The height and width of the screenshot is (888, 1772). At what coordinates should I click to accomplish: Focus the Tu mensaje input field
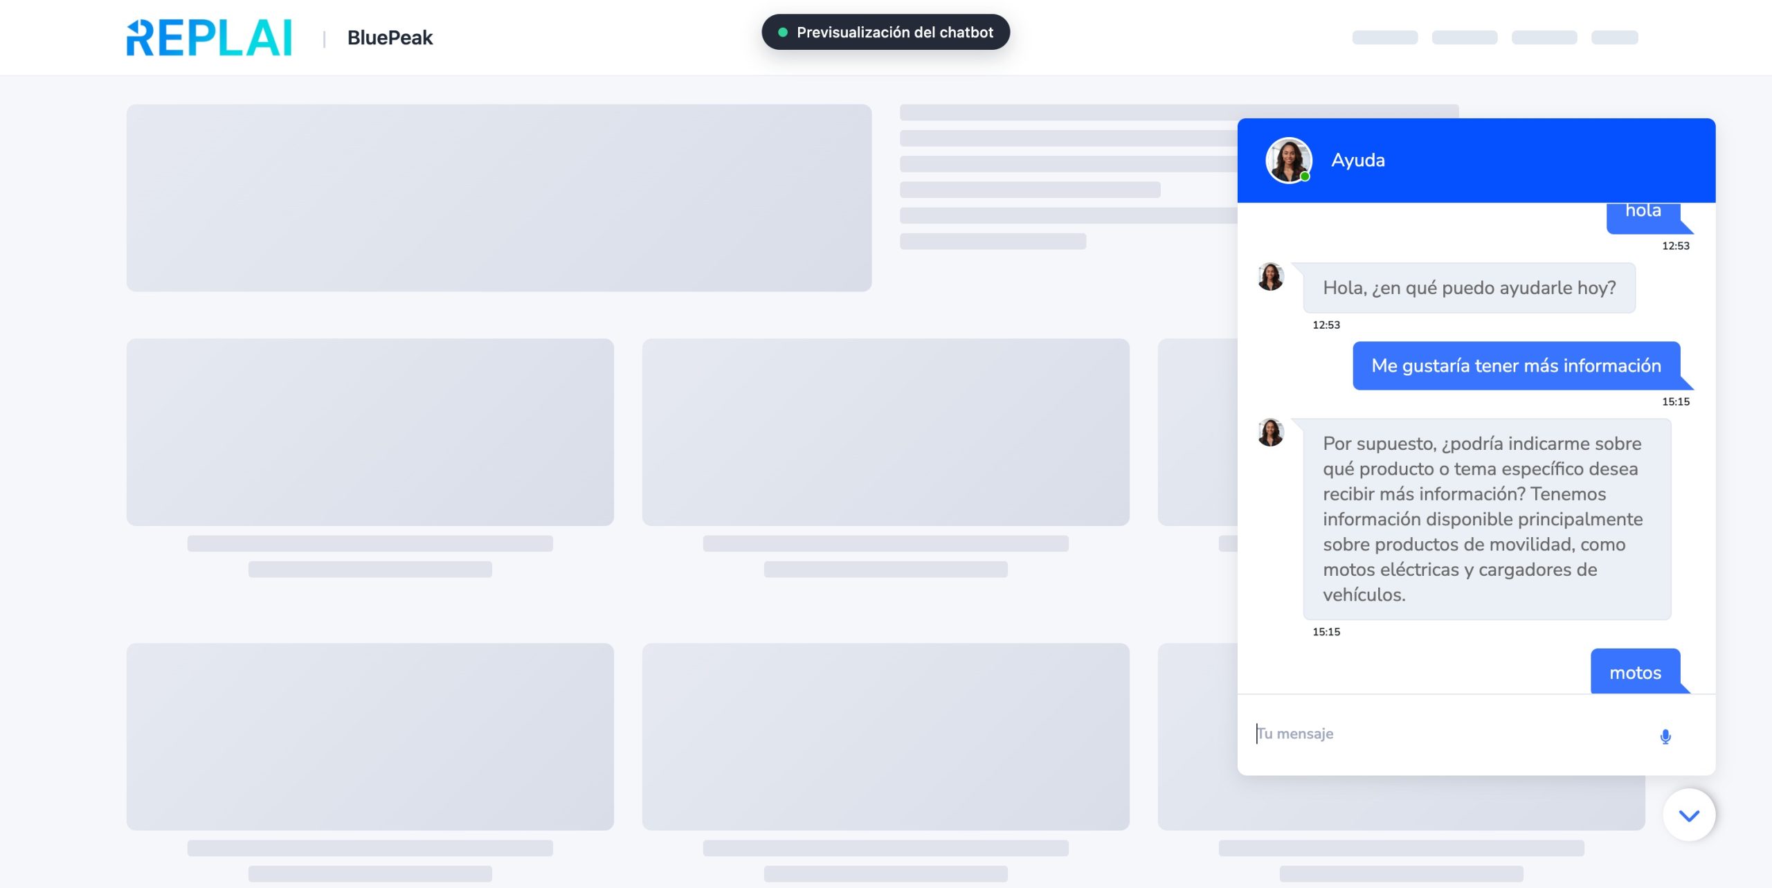click(1450, 734)
